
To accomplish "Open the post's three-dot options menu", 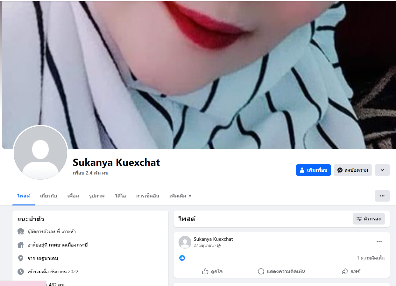I will point(379,242).
